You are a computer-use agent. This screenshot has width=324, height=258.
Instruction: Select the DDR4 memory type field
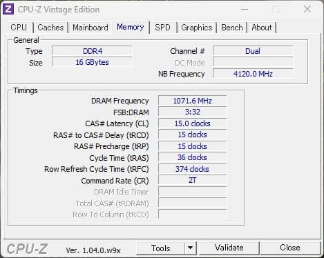[x=92, y=51]
